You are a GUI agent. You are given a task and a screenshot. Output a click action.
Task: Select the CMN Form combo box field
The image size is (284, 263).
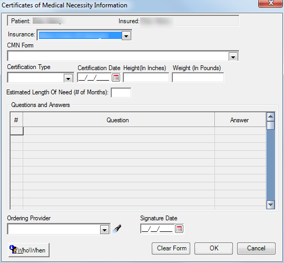[123, 56]
